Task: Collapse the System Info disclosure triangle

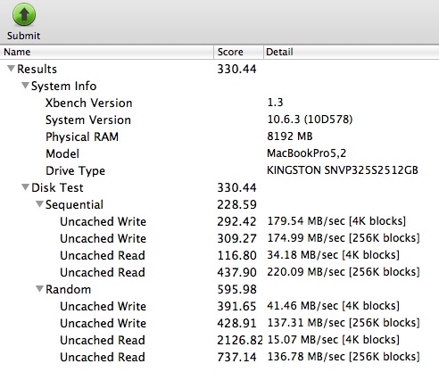Action: point(26,86)
